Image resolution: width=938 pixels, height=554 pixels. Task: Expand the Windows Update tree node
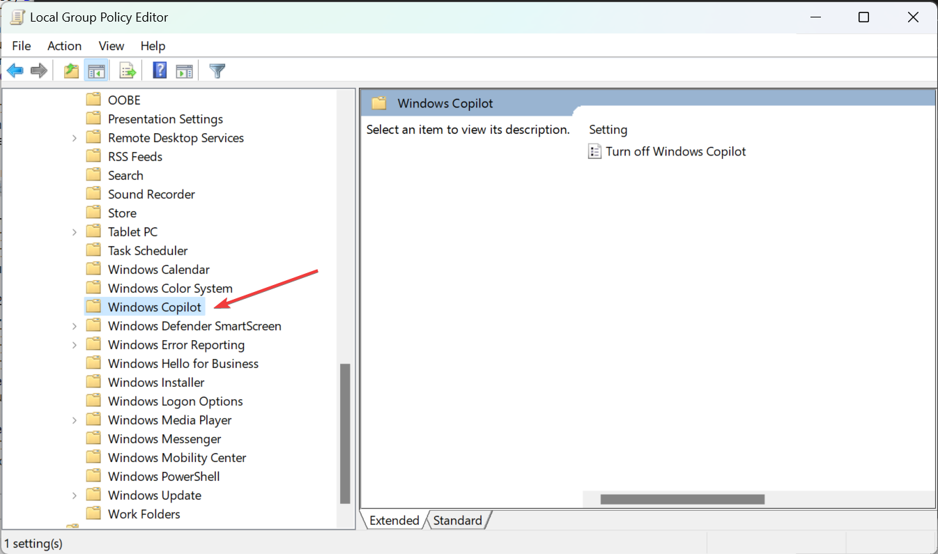pyautogui.click(x=75, y=495)
